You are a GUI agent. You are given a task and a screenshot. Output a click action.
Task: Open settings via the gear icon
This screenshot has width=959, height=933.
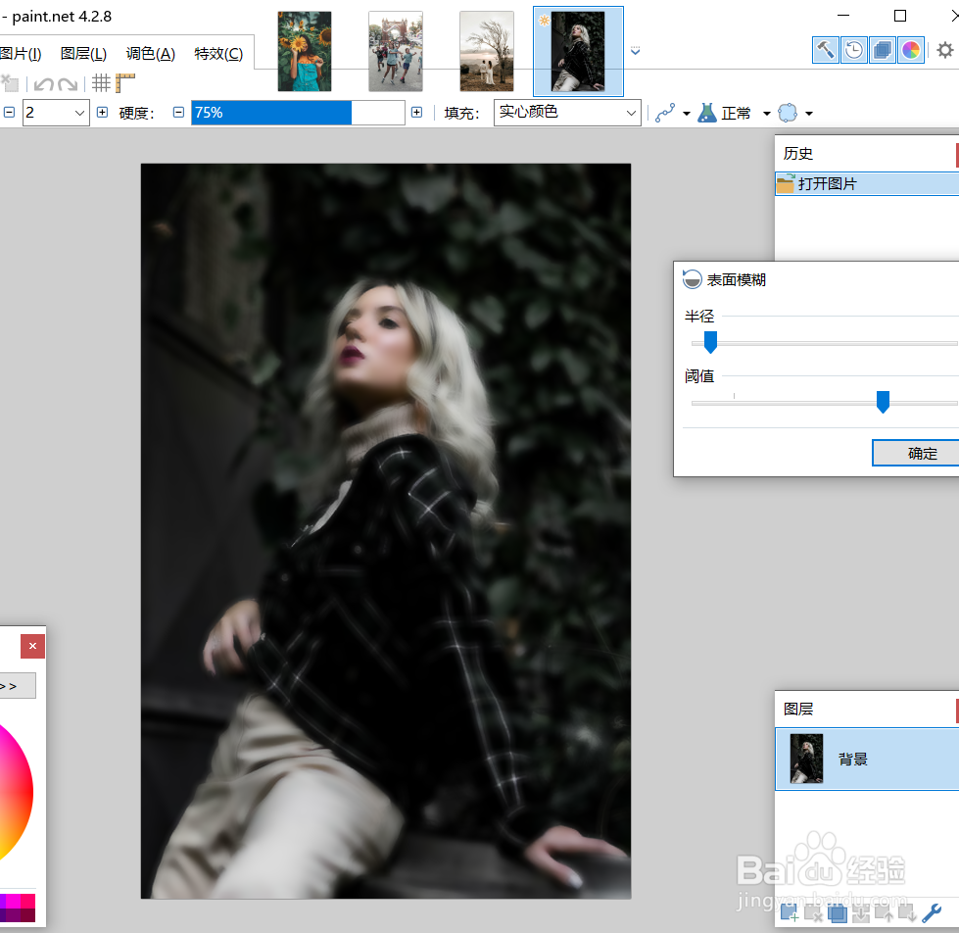click(945, 50)
